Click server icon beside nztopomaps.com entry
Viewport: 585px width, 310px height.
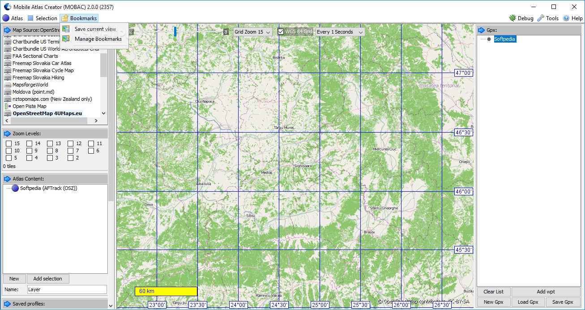(8, 99)
